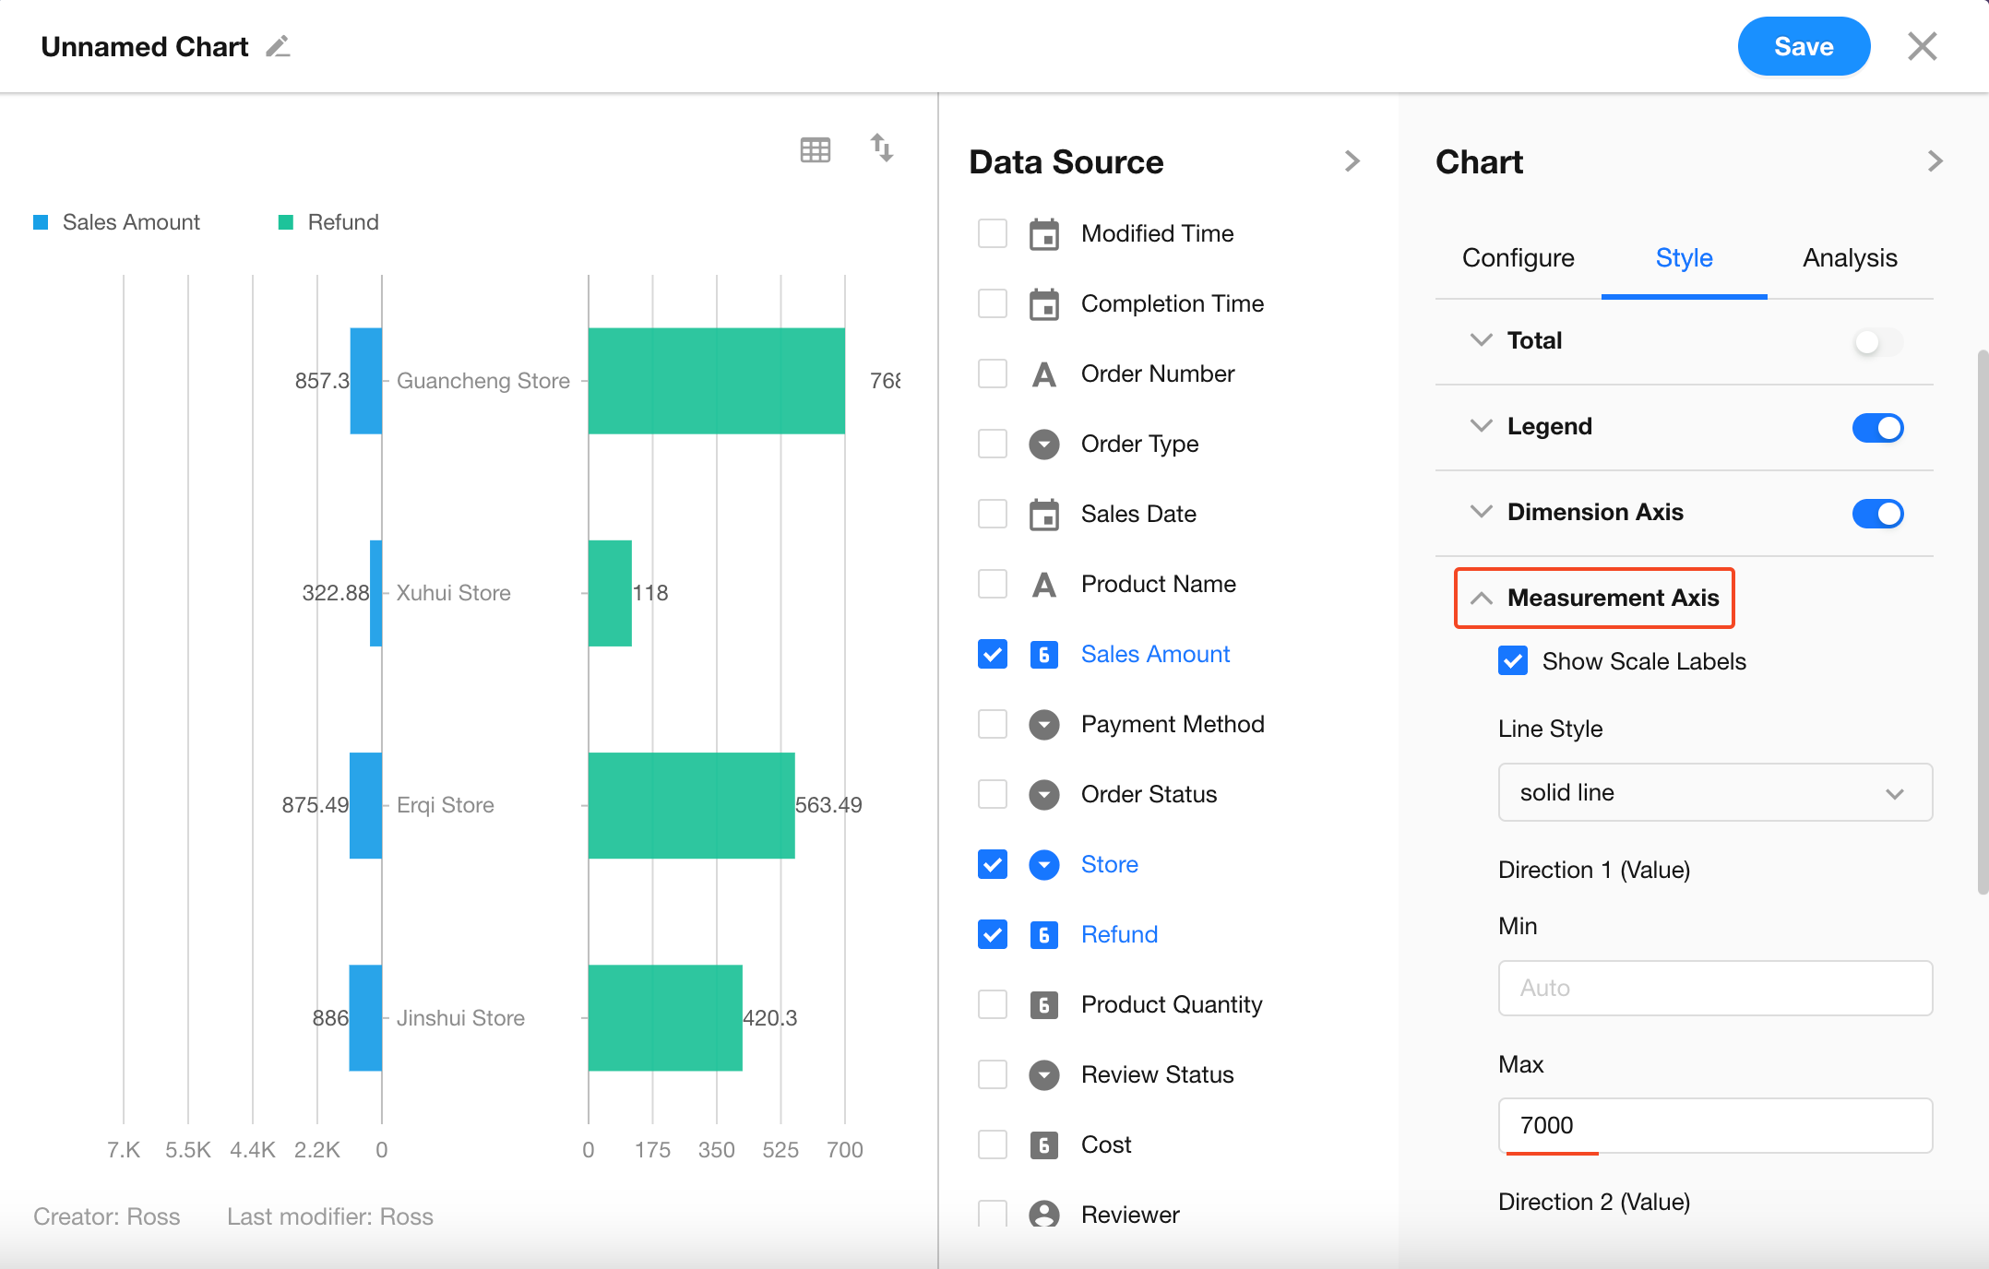
Task: Switch to the Configure tab
Action: (1518, 258)
